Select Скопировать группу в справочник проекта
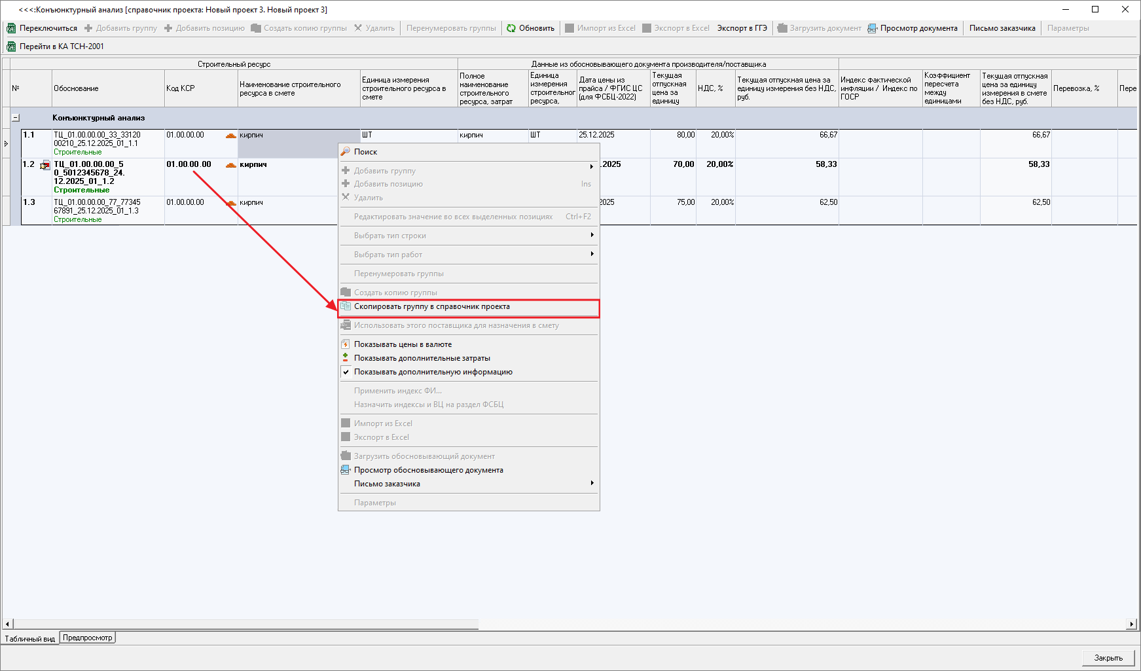The width and height of the screenshot is (1141, 671). pyautogui.click(x=431, y=306)
